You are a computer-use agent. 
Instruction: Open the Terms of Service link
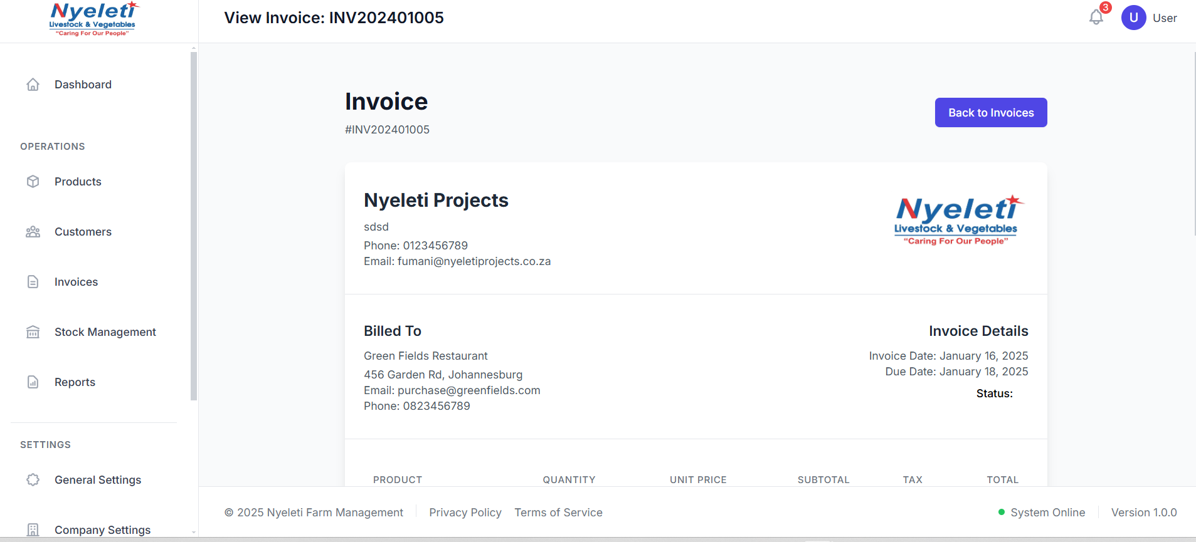[558, 513]
